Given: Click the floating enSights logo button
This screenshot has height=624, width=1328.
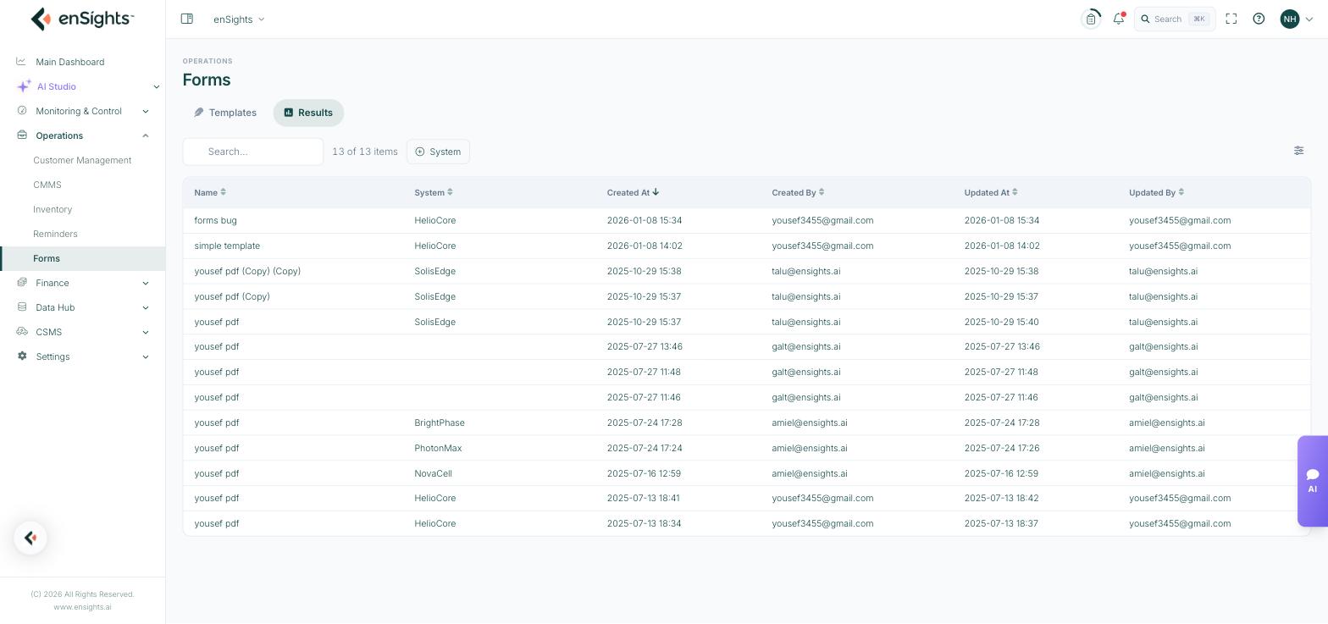Looking at the screenshot, I should (30, 538).
